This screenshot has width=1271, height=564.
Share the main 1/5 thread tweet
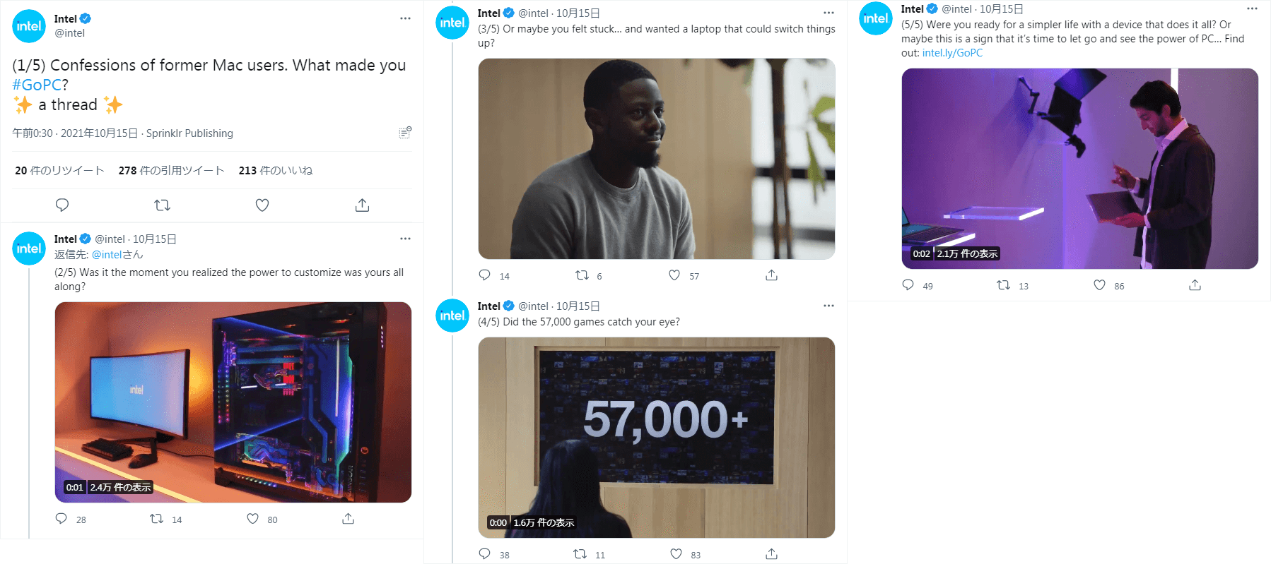[x=362, y=205]
